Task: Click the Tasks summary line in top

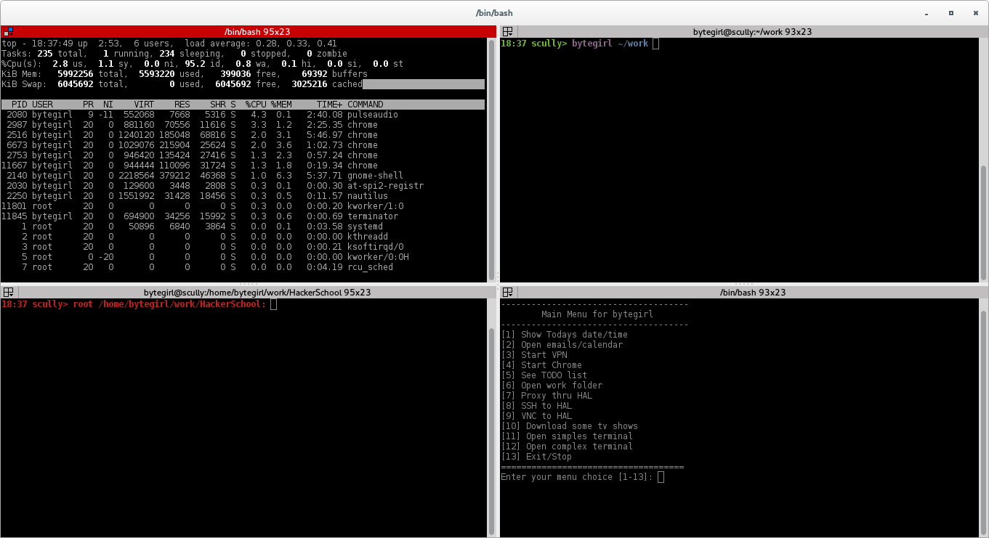Action: tap(174, 54)
